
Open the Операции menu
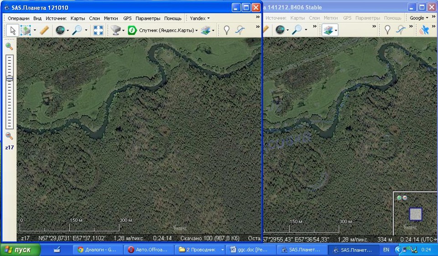point(18,18)
